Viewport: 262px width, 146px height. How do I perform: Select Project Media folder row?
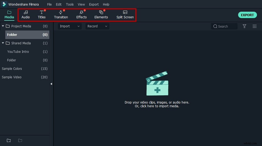coord(25,26)
